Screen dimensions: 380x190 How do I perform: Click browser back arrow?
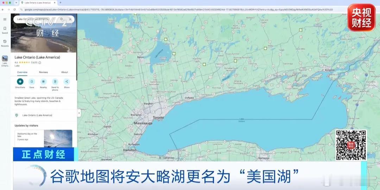(3, 9)
